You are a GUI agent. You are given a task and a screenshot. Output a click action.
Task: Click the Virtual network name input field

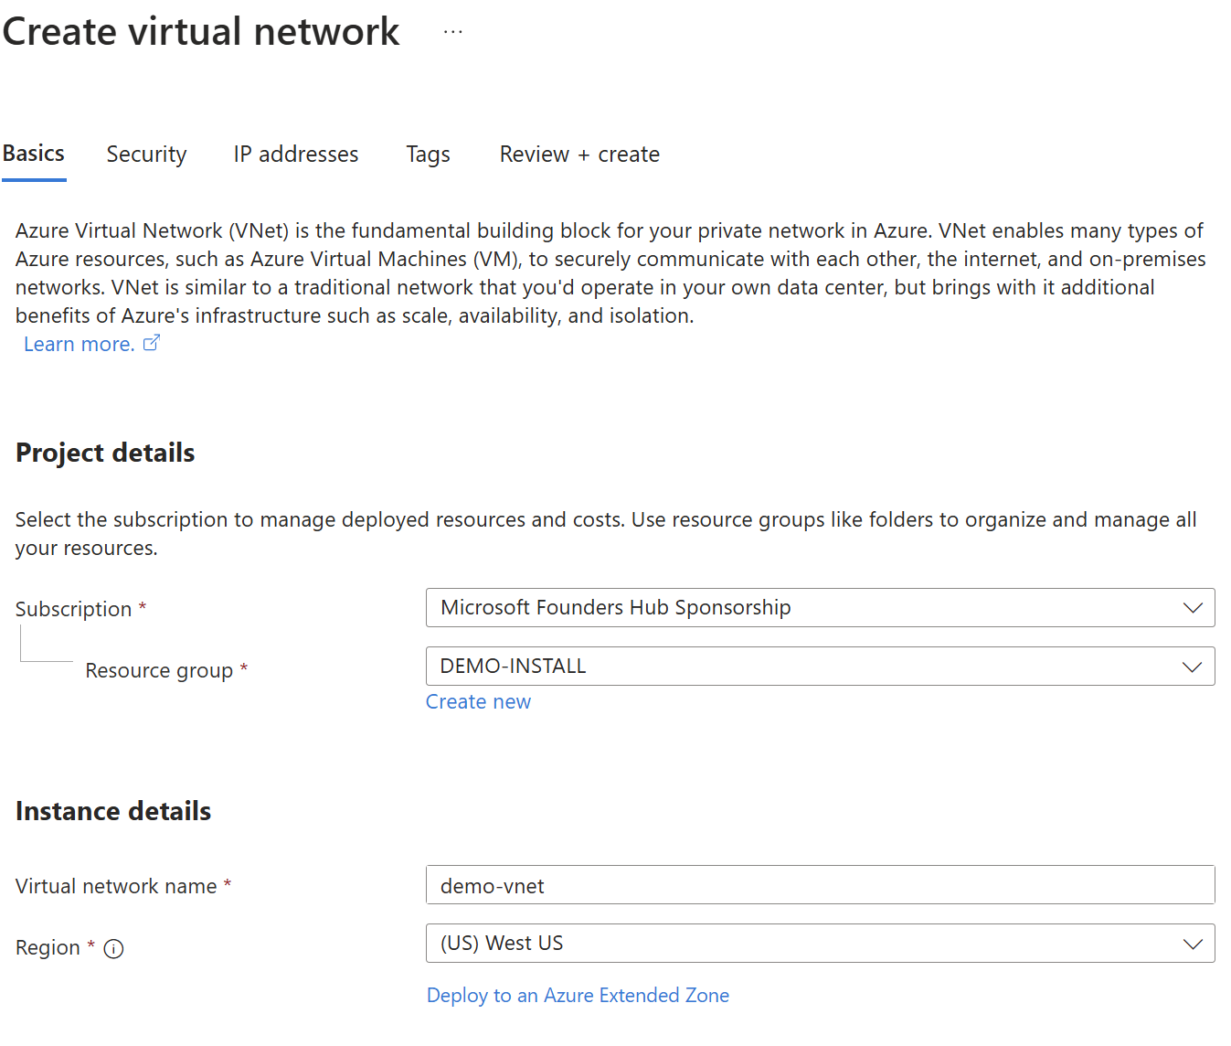pos(820,885)
